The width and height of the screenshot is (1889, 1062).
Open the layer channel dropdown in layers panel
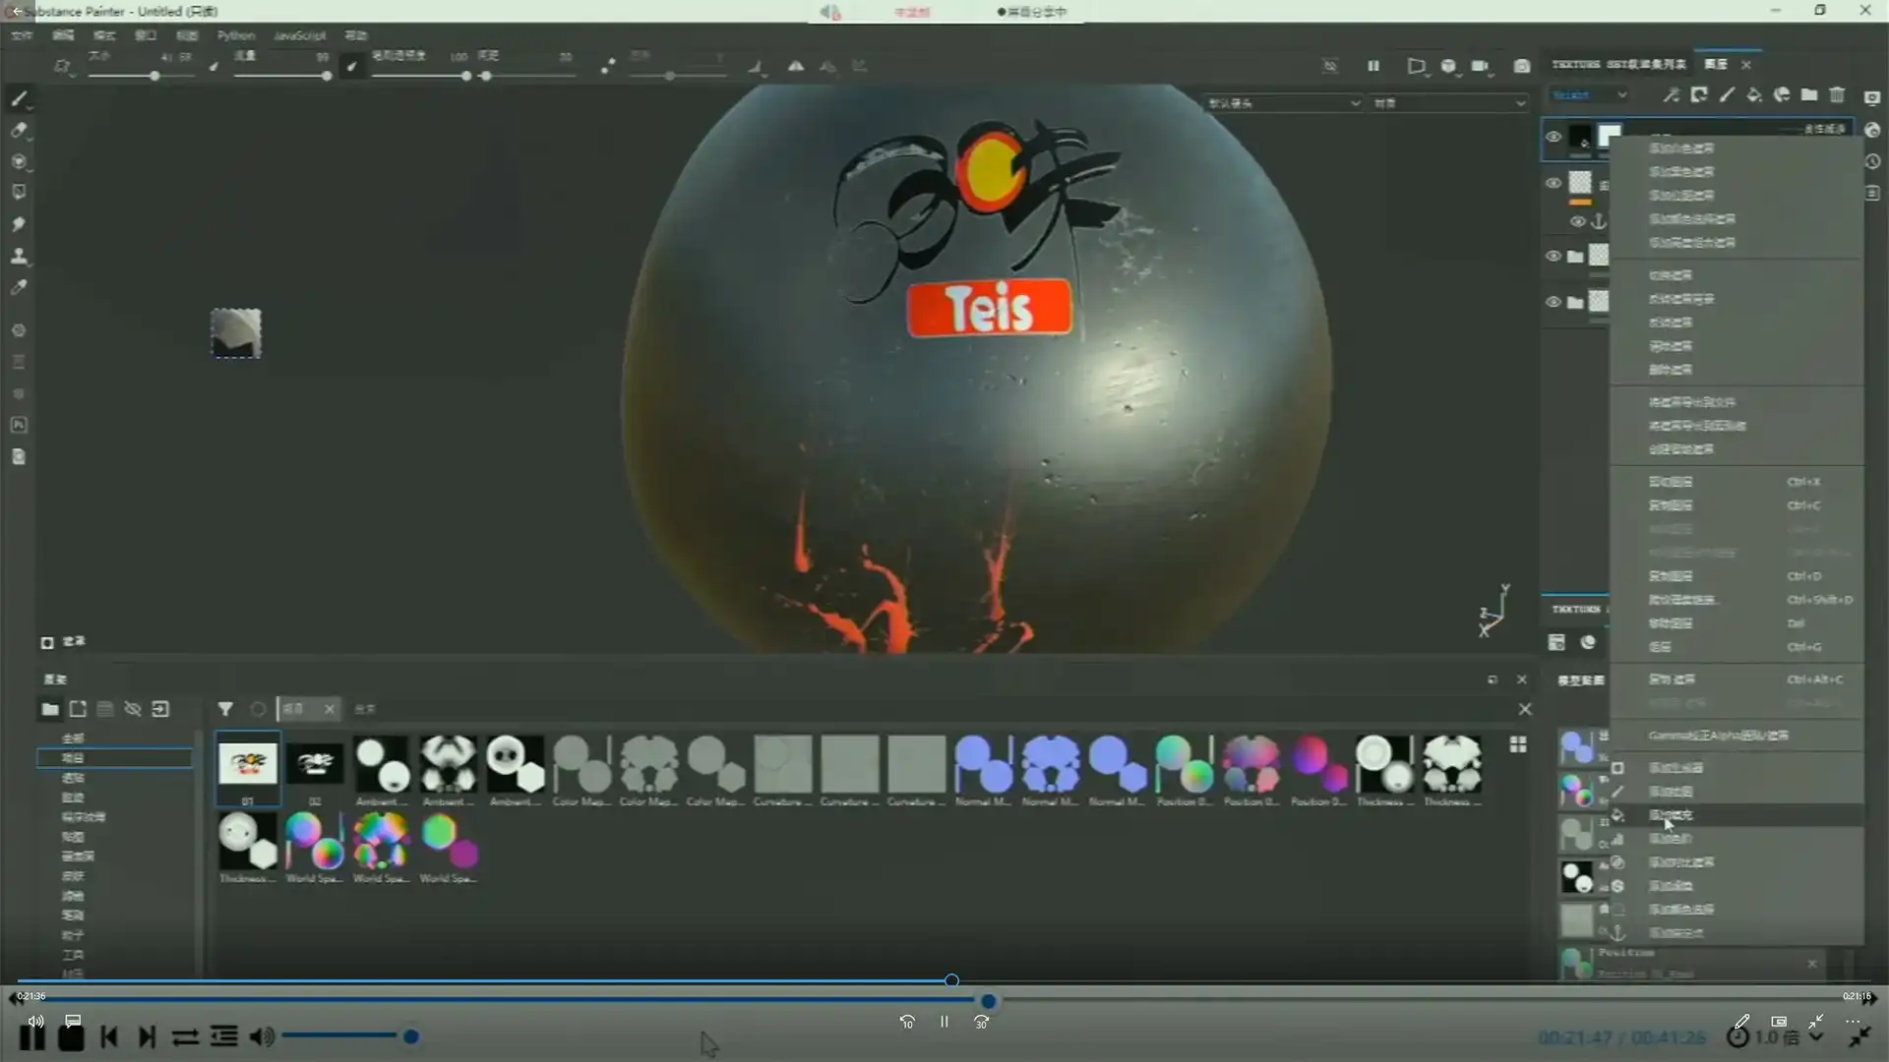[x=1589, y=95]
